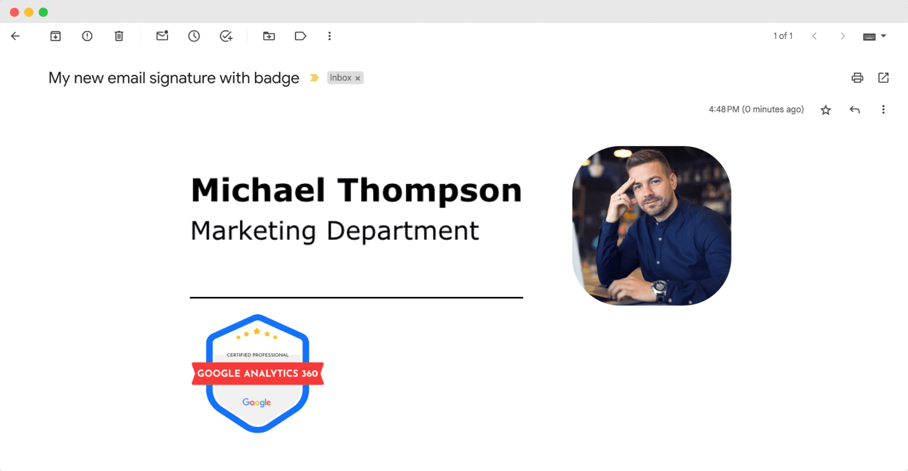The image size is (908, 471).
Task: Open message More options menu
Action: [x=883, y=110]
